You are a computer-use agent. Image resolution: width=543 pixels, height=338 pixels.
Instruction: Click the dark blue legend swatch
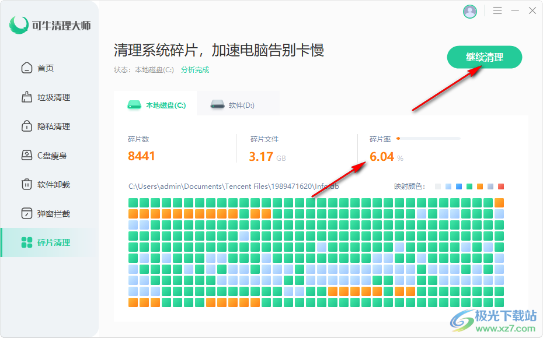pos(459,186)
